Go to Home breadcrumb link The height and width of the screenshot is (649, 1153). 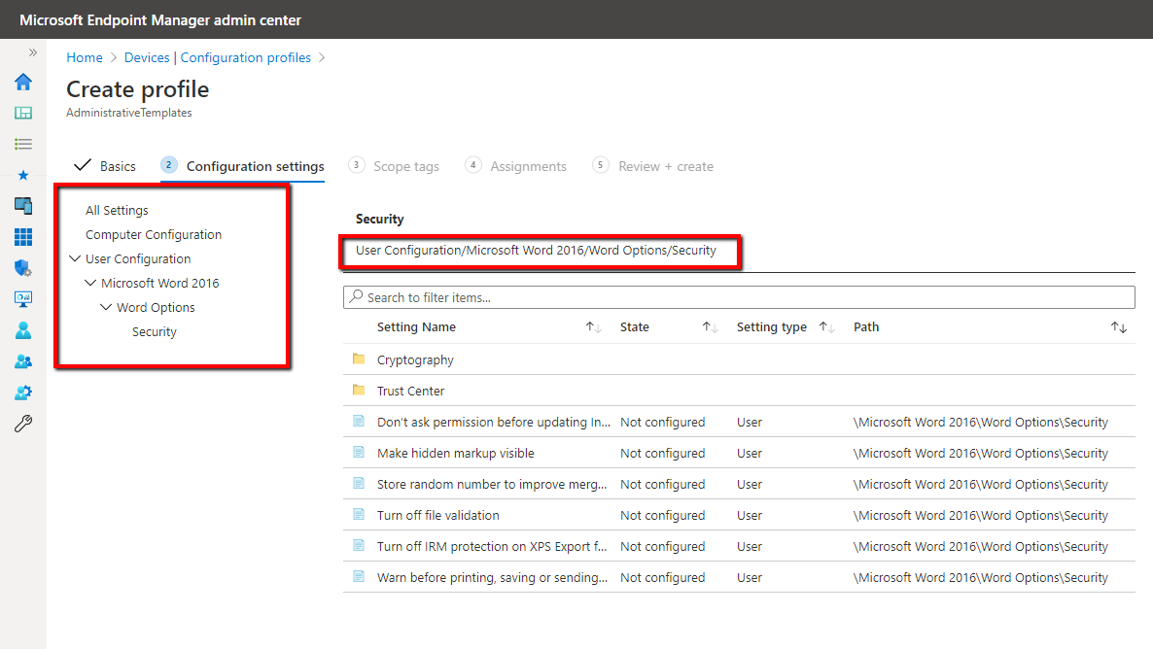point(85,57)
